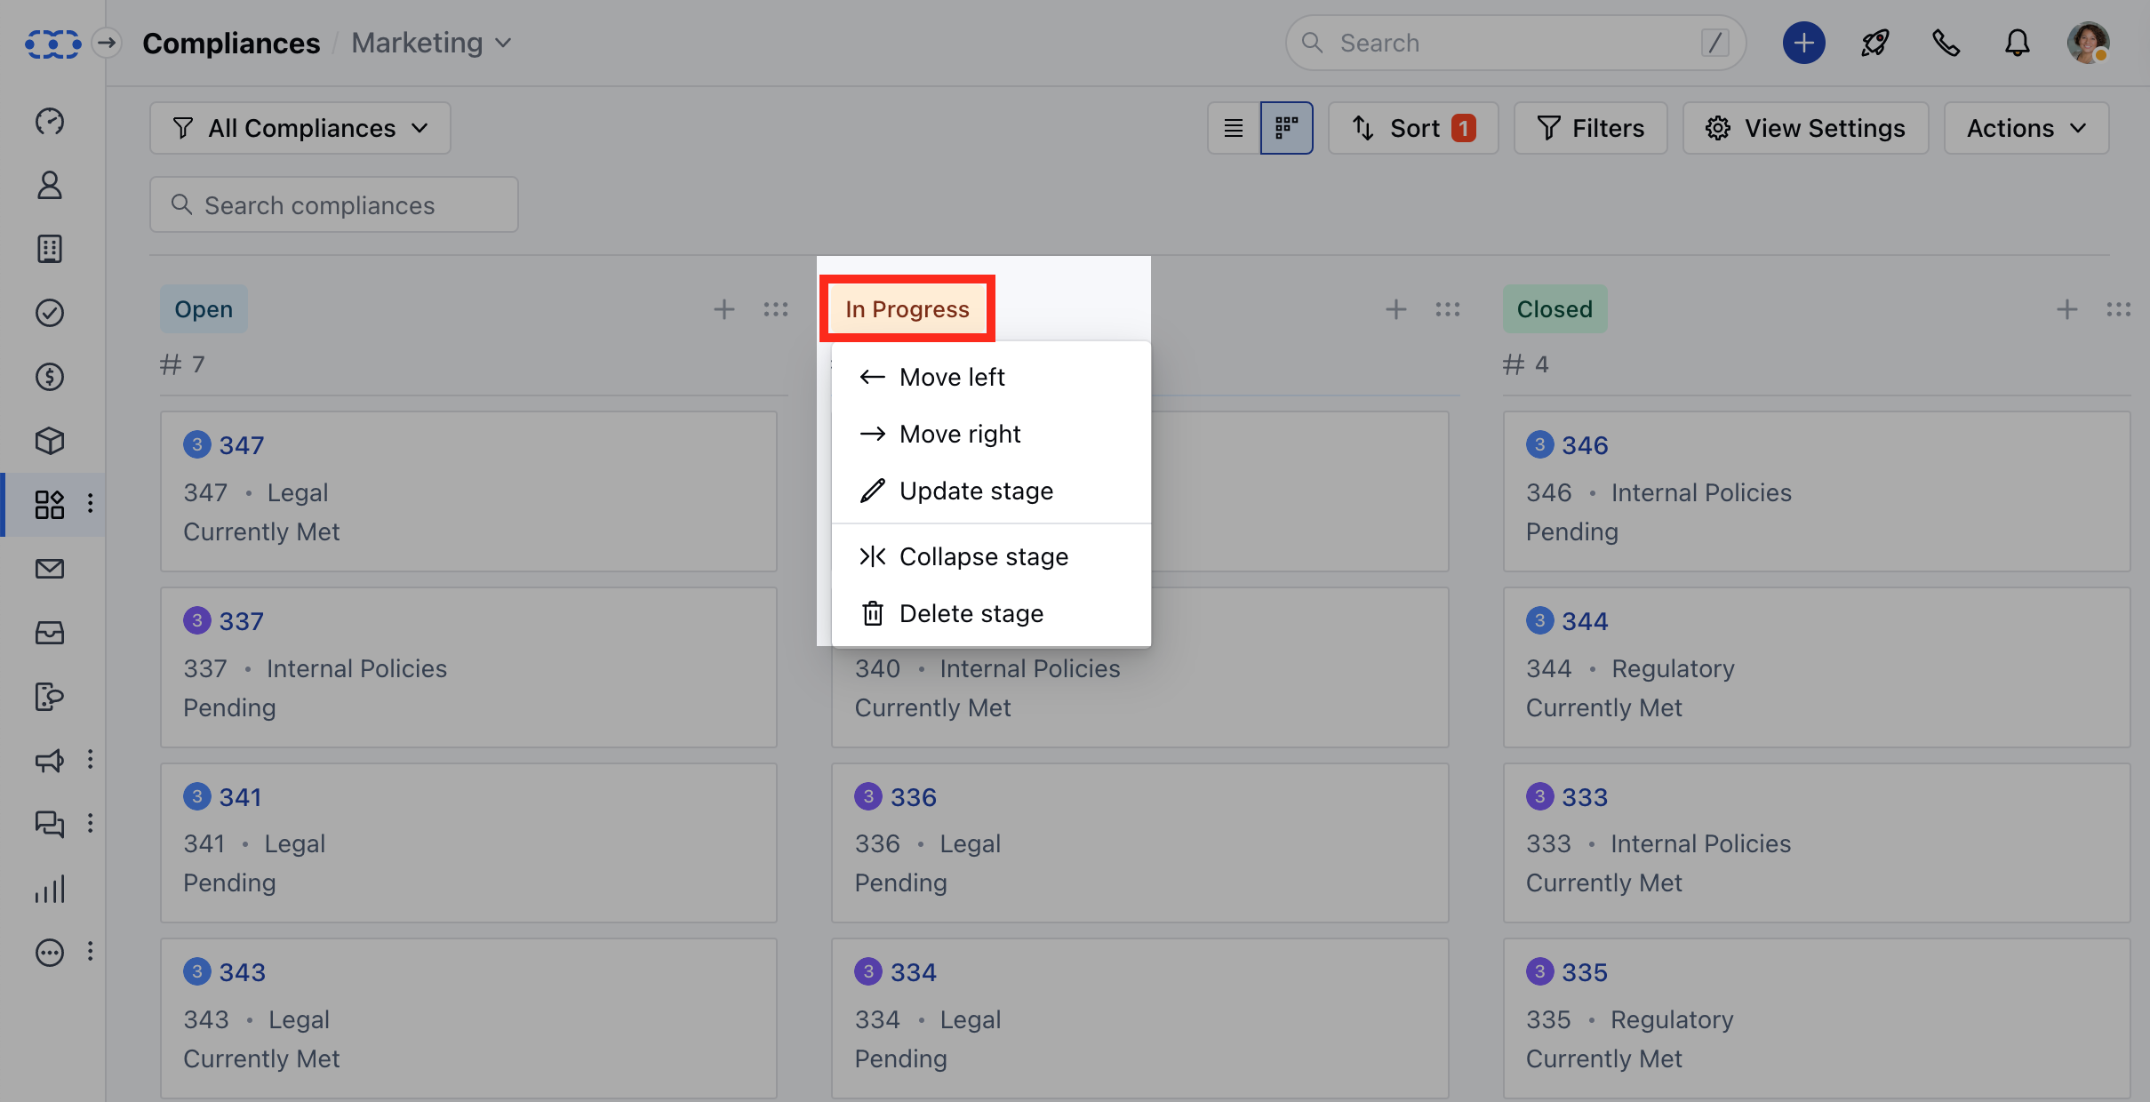Open the Filters panel
This screenshot has height=1102, width=2150.
click(1591, 128)
